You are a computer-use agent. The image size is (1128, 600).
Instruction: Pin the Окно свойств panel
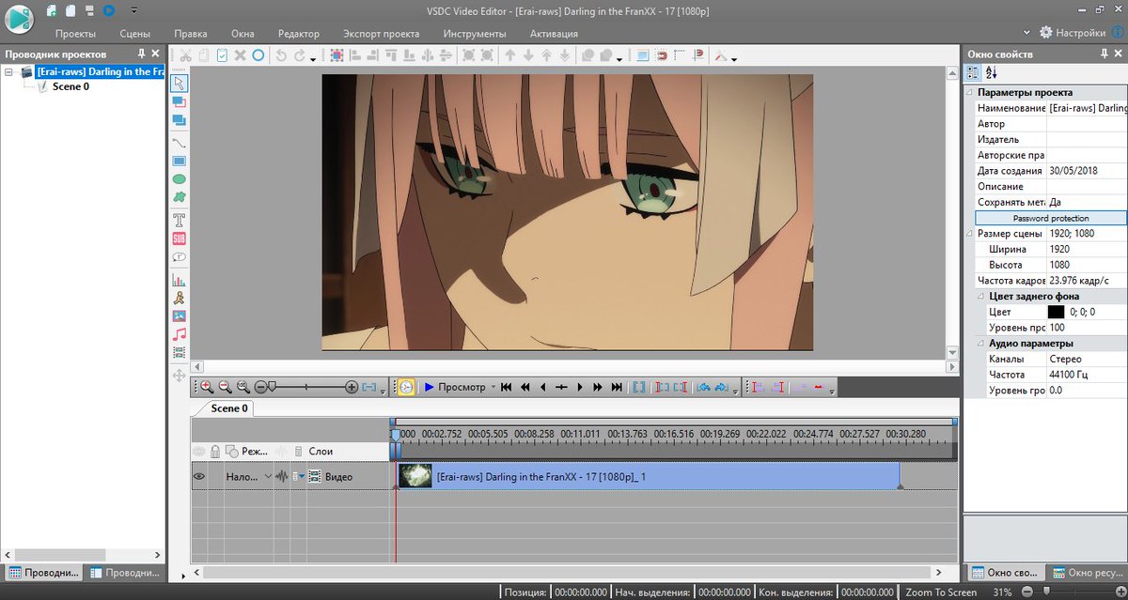point(1104,54)
